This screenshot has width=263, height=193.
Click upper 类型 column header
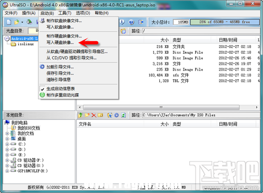190,40
